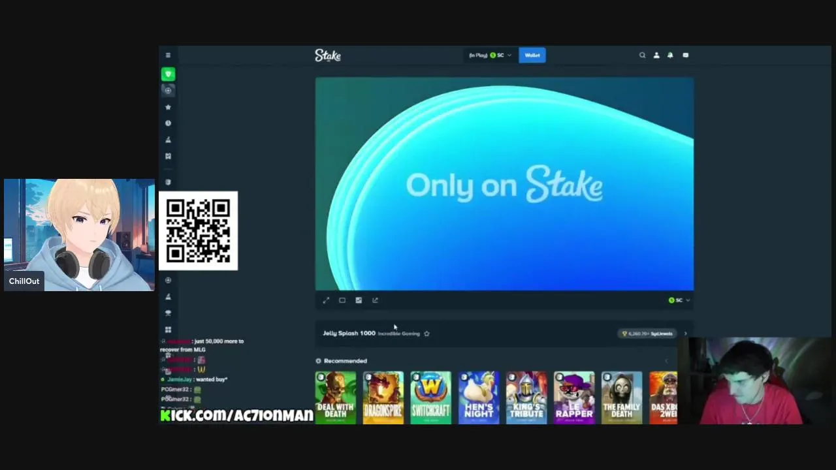Click the green shield icon in the sidebar
Viewport: 836px width, 470px height.
pos(169,74)
